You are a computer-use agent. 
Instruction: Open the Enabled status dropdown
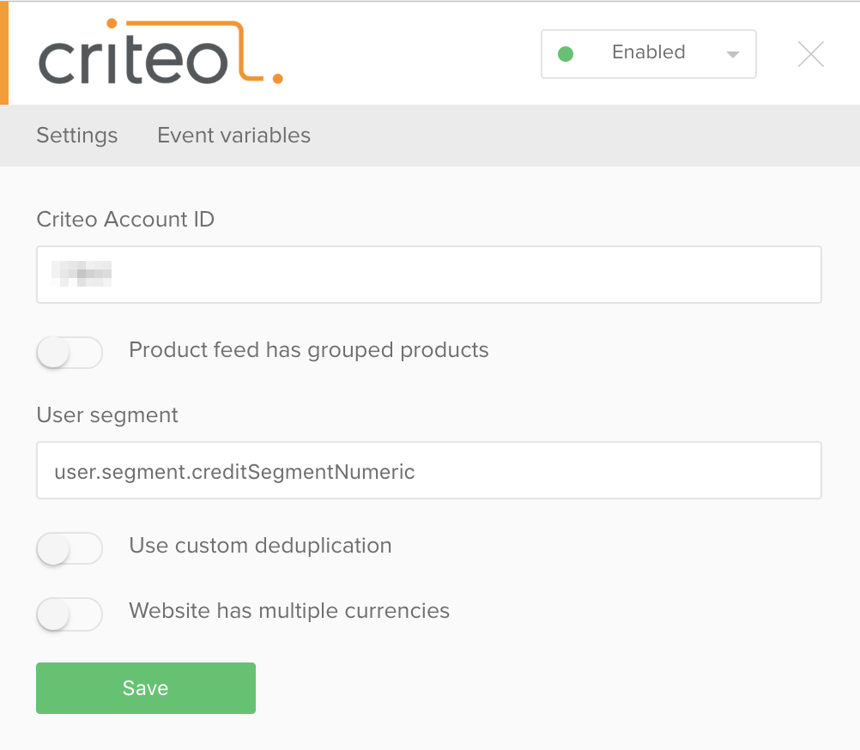coord(648,54)
